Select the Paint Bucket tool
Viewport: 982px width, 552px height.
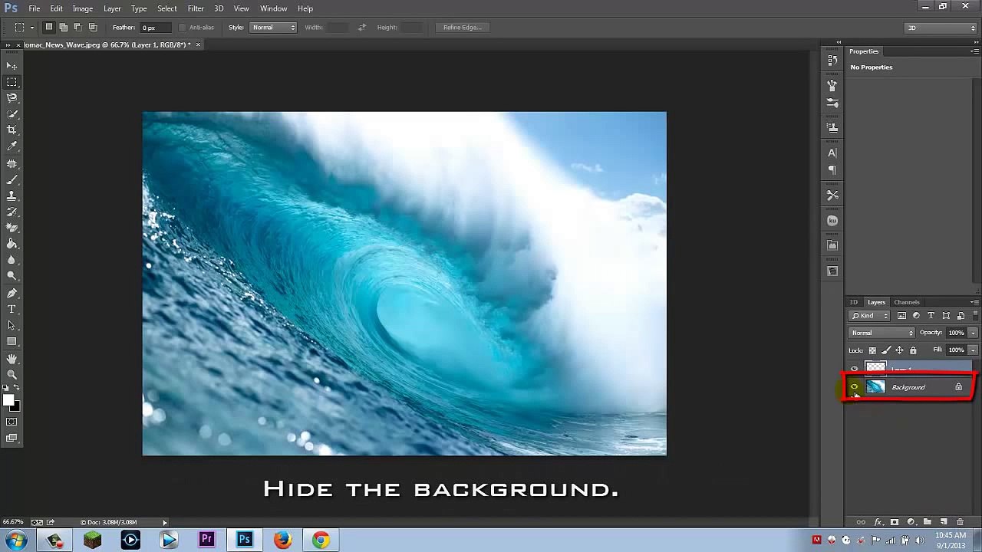click(x=12, y=245)
